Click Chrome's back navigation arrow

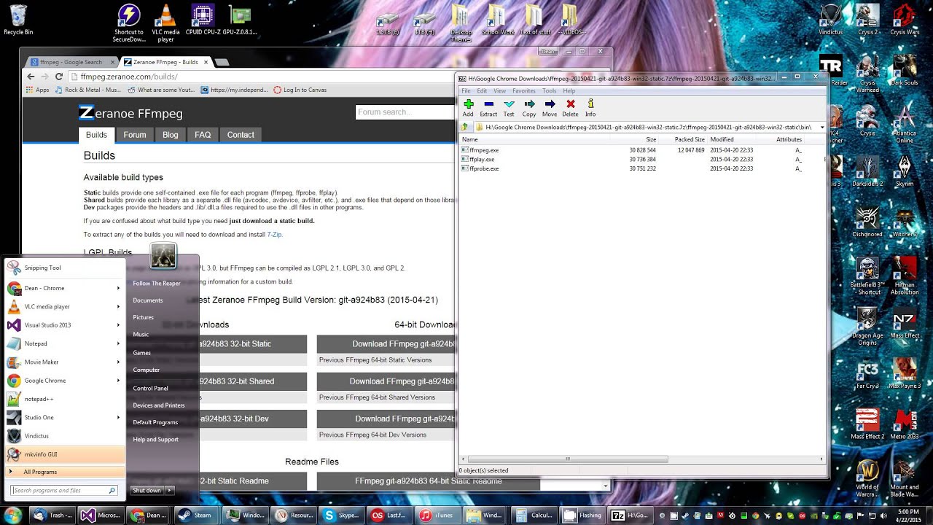click(x=31, y=77)
